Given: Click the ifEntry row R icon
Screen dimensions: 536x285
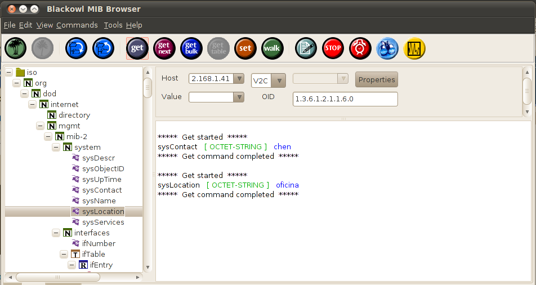Looking at the screenshot, I should click(83, 265).
